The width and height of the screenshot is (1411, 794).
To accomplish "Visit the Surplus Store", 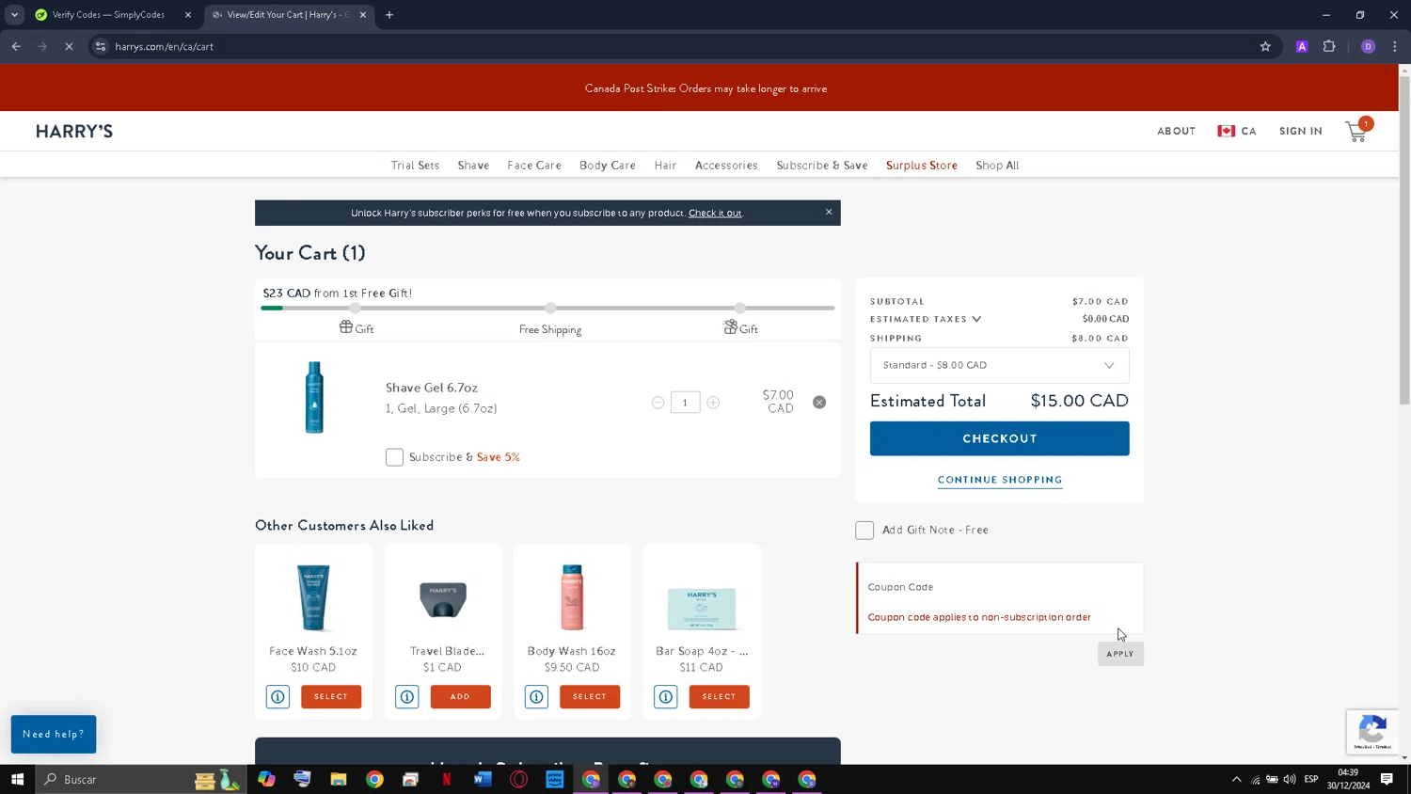I will [x=922, y=165].
